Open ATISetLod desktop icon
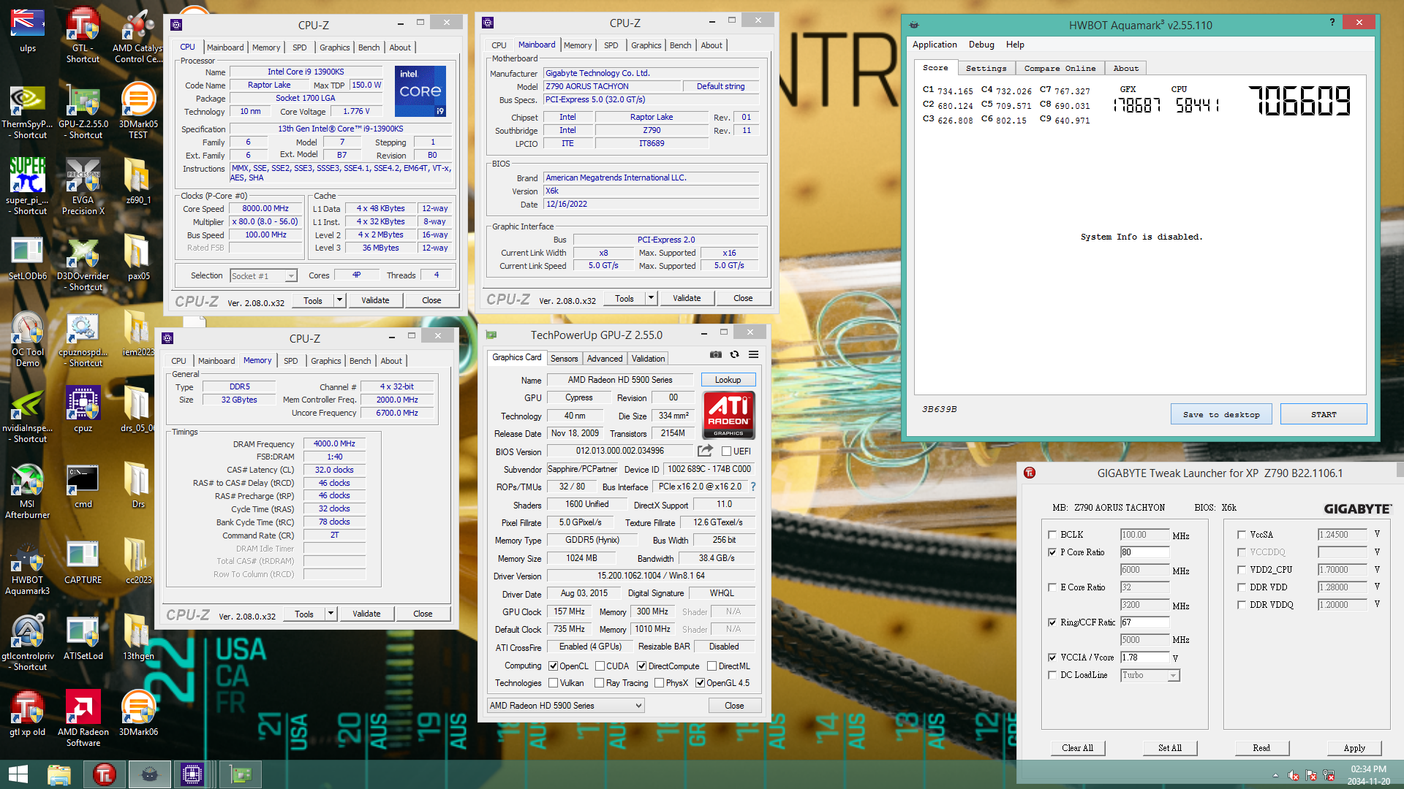This screenshot has height=789, width=1404. pyautogui.click(x=83, y=638)
